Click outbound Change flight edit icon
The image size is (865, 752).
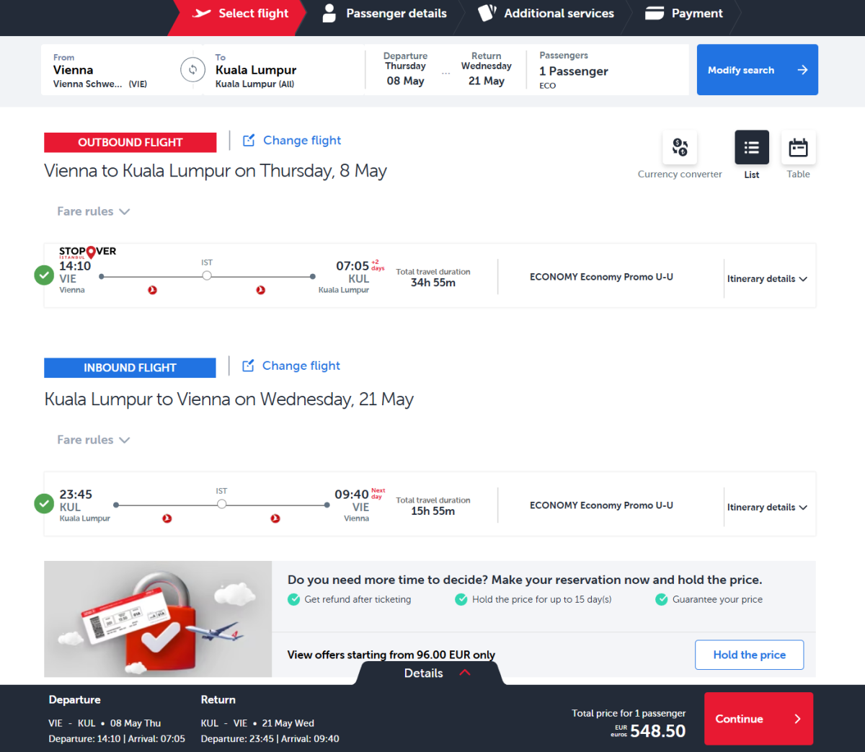click(249, 141)
